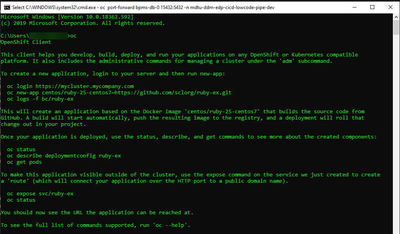Click the 'To see the full list of commands' line

(x=95, y=225)
